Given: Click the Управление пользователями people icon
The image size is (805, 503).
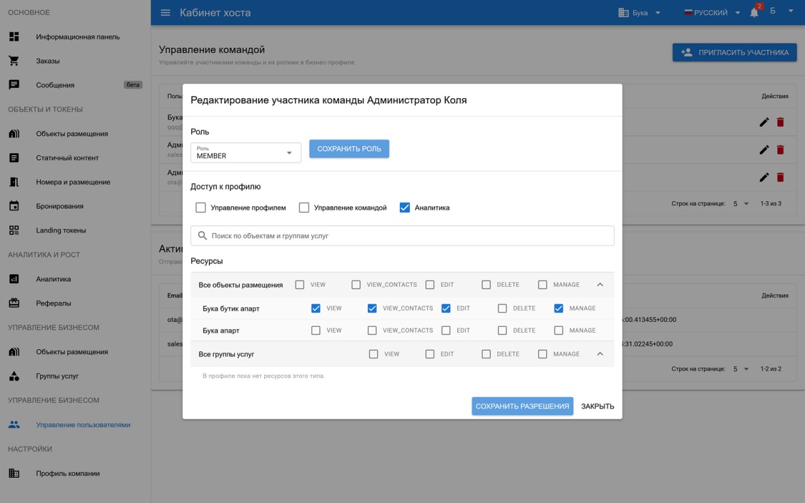Looking at the screenshot, I should pos(14,424).
